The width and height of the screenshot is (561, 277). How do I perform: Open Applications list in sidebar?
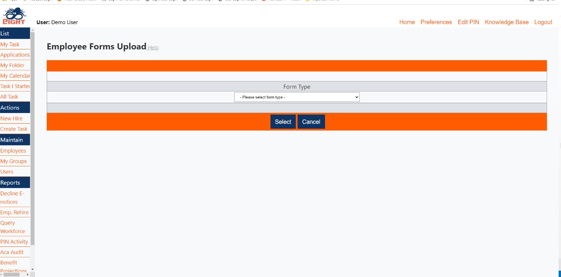(x=15, y=55)
